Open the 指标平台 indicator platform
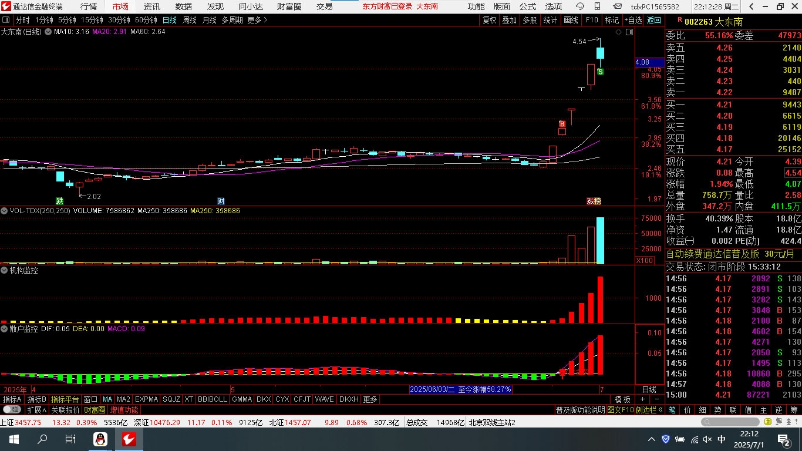This screenshot has width=802, height=451. point(65,399)
